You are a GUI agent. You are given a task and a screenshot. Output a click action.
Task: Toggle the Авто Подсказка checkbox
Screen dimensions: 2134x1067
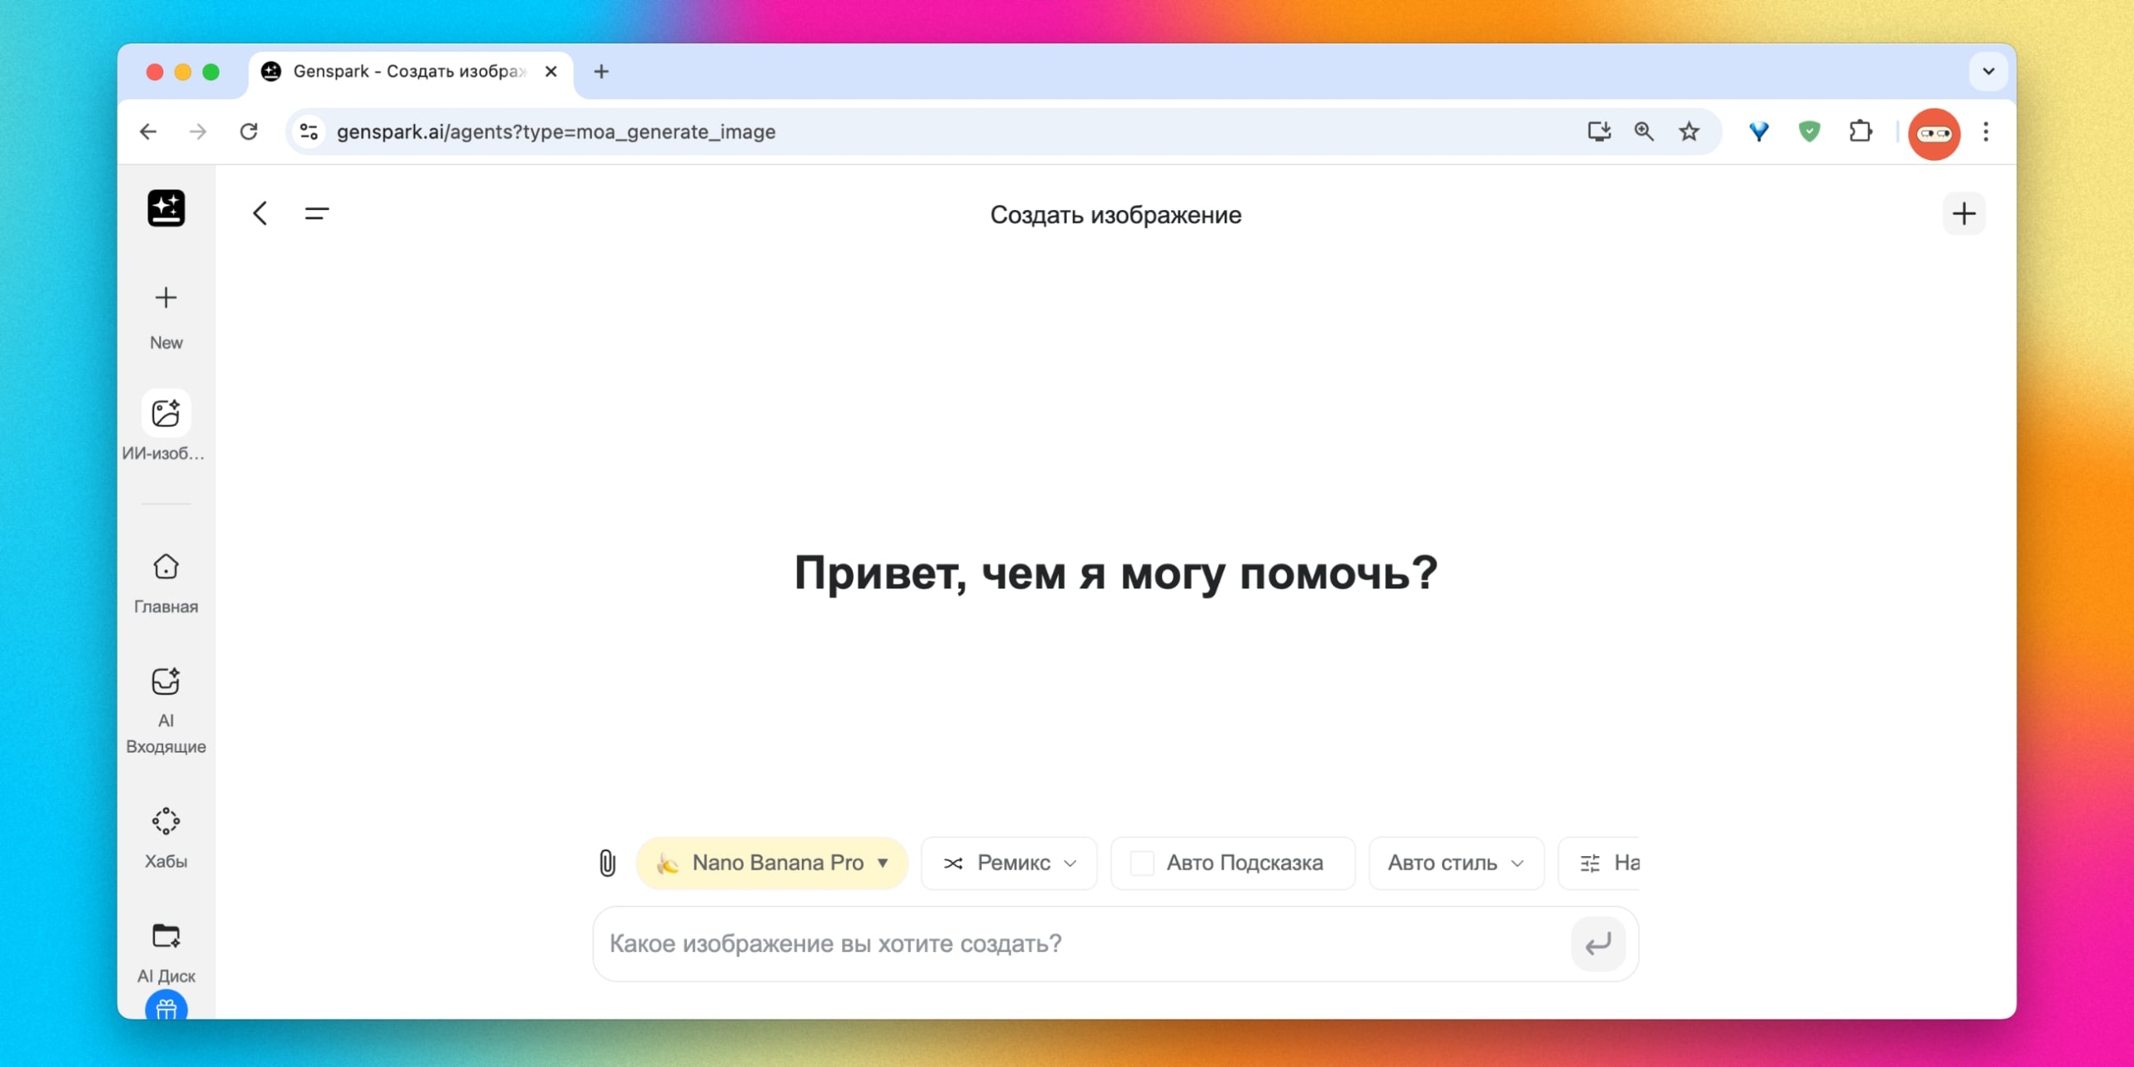pos(1140,863)
